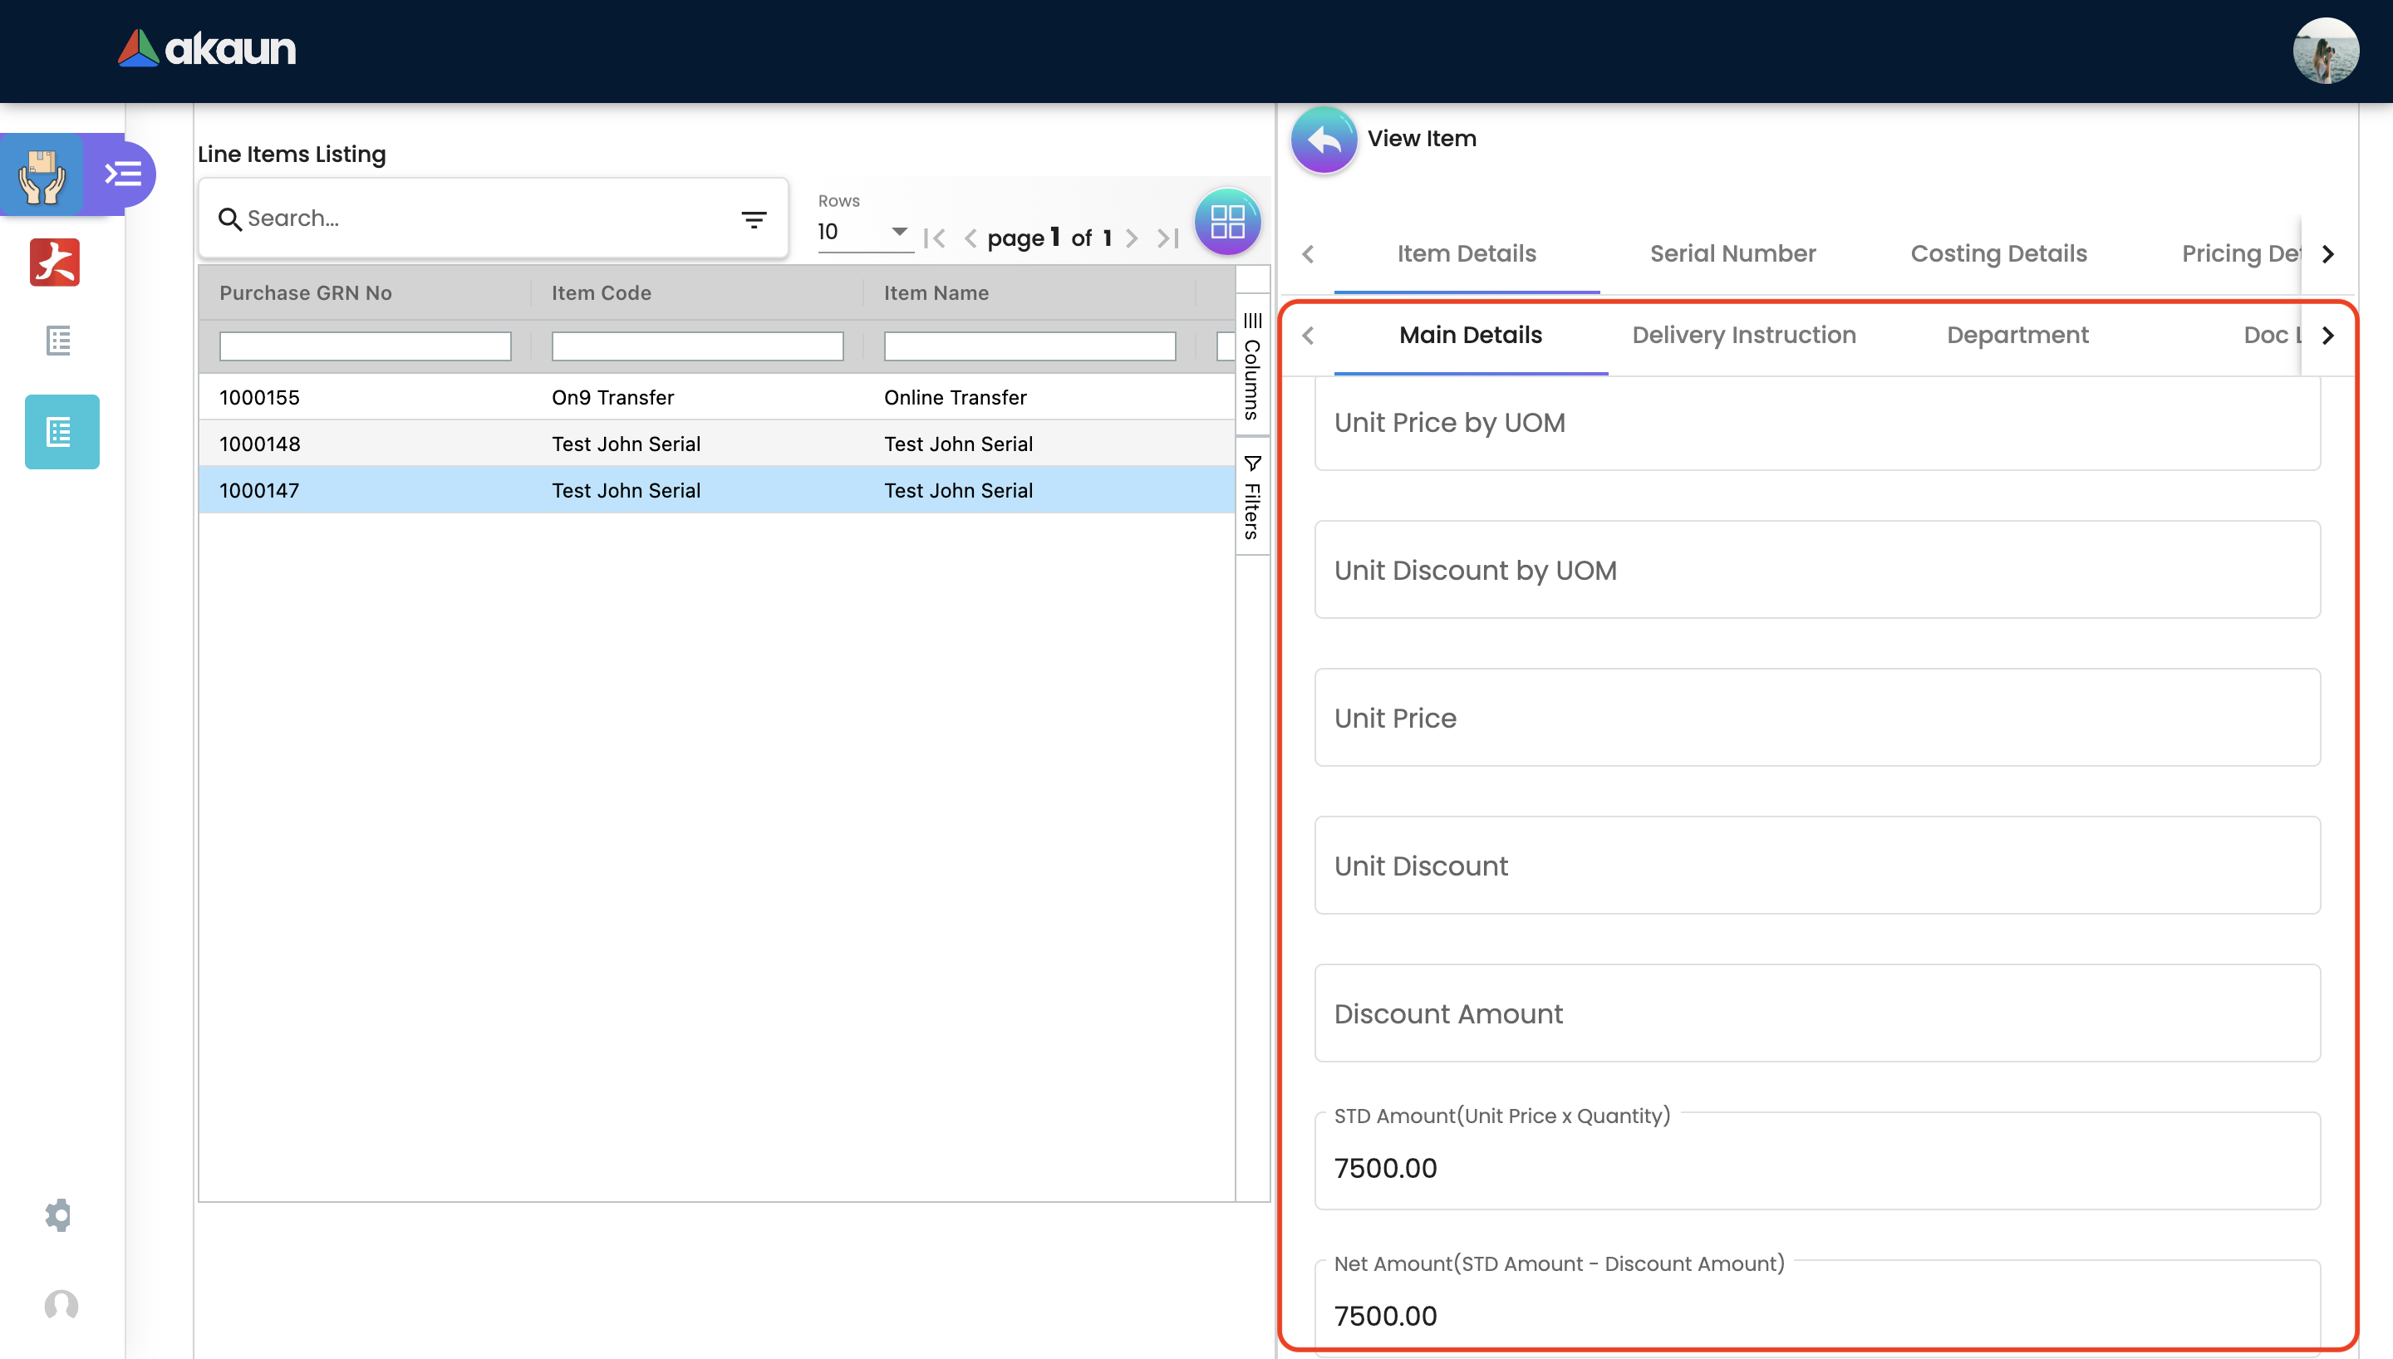Click the user profile avatar at top right
Image resolution: width=2393 pixels, height=1359 pixels.
tap(2325, 51)
